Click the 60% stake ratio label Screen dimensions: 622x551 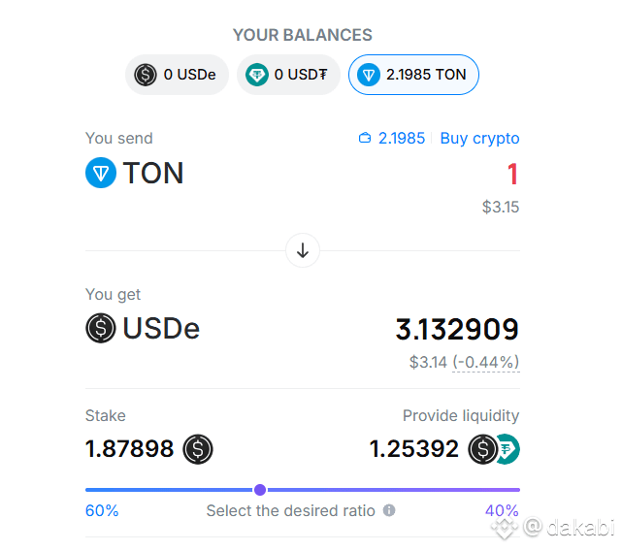(102, 510)
